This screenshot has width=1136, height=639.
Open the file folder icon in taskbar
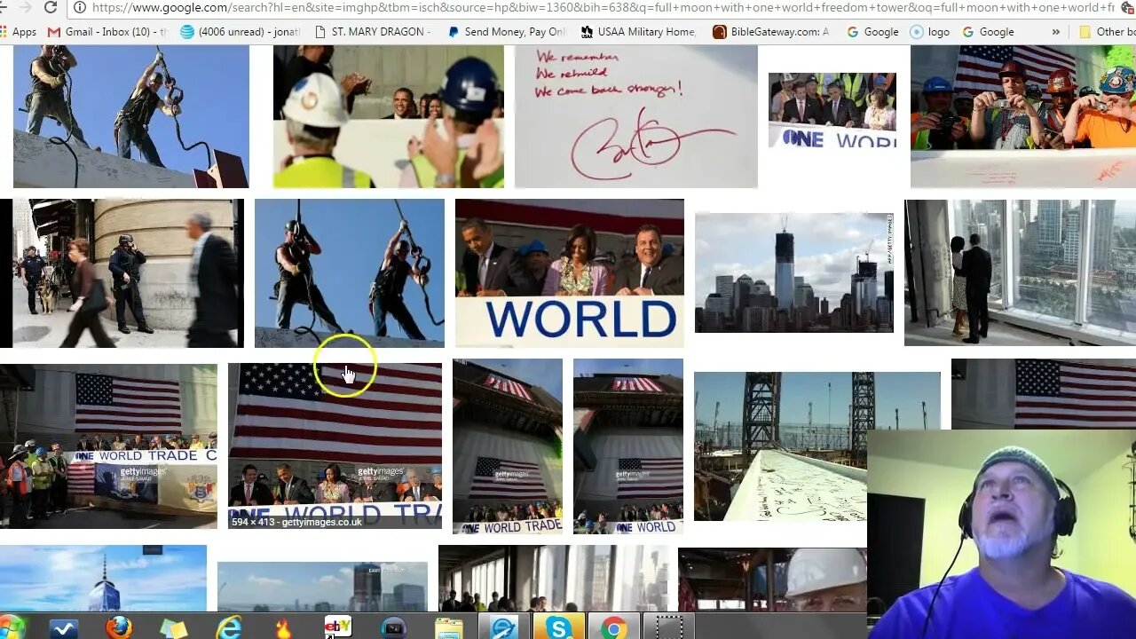point(448,627)
